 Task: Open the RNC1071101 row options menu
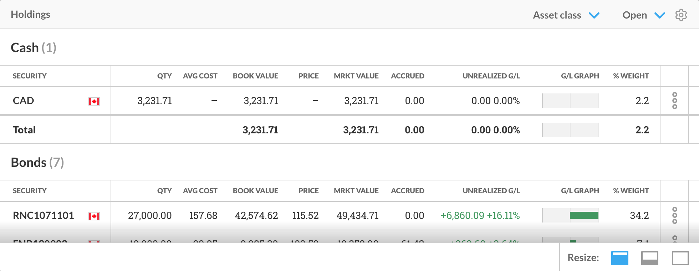(674, 215)
